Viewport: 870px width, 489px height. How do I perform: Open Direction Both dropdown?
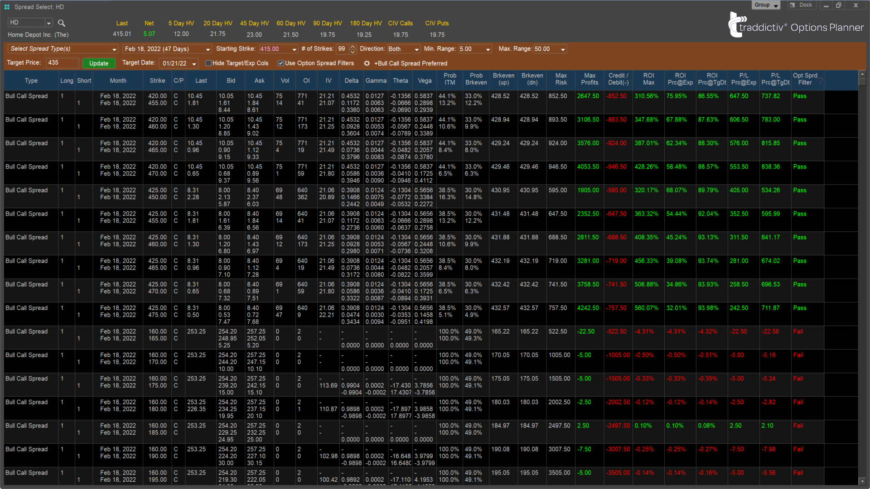pyautogui.click(x=417, y=49)
